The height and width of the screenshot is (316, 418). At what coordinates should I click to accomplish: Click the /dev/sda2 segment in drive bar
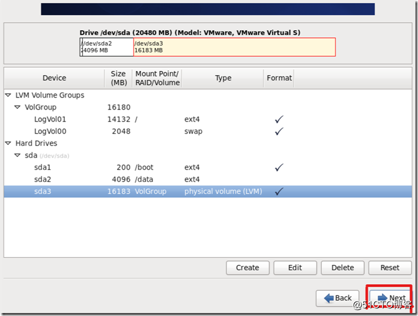click(108, 47)
